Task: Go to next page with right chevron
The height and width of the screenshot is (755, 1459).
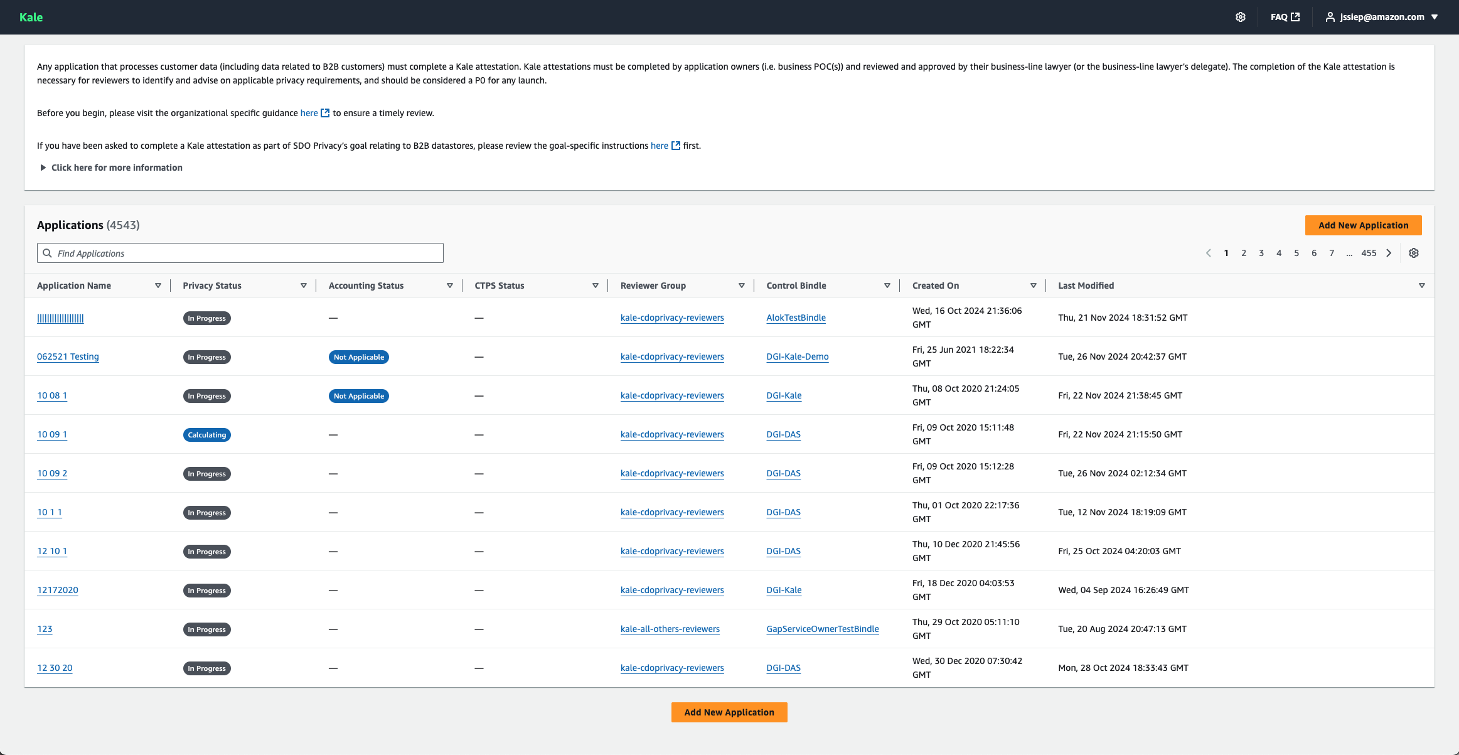Action: click(1389, 253)
